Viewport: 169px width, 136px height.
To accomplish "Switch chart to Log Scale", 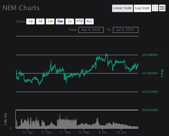I will tap(142, 8).
